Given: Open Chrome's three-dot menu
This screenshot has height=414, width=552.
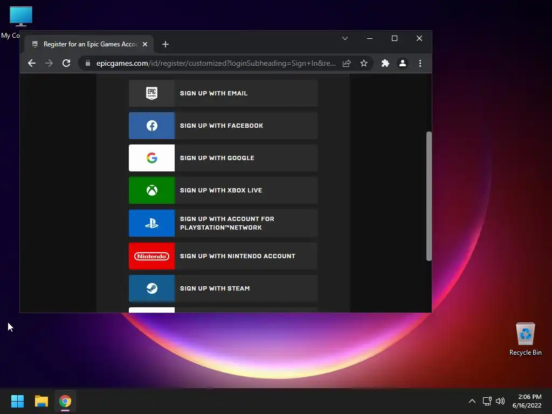Looking at the screenshot, I should pyautogui.click(x=420, y=64).
